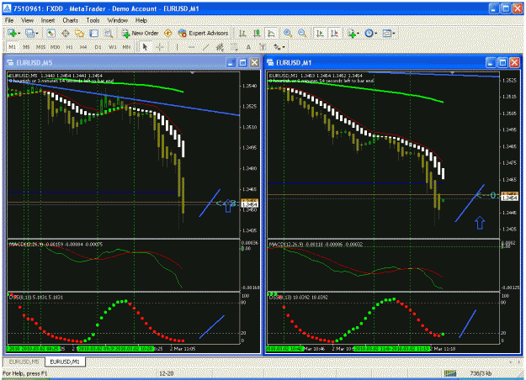Switch to the EURUSD,M5 bottom tab
The width and height of the screenshot is (526, 380).
tap(24, 362)
